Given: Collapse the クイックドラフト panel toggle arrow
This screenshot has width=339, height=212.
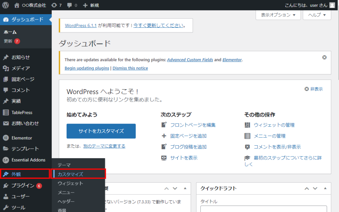Looking at the screenshot, I should pyautogui.click(x=324, y=188).
